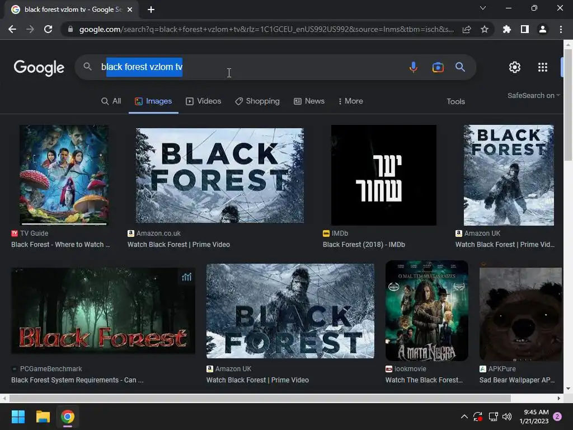This screenshot has height=430, width=573.
Task: Open the tab search chevron in the title bar
Action: pos(483,8)
